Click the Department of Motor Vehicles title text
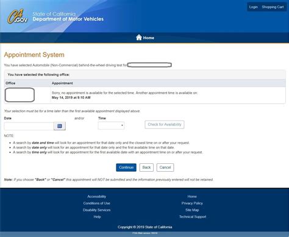The width and height of the screenshot is (289, 237). click(x=68, y=19)
